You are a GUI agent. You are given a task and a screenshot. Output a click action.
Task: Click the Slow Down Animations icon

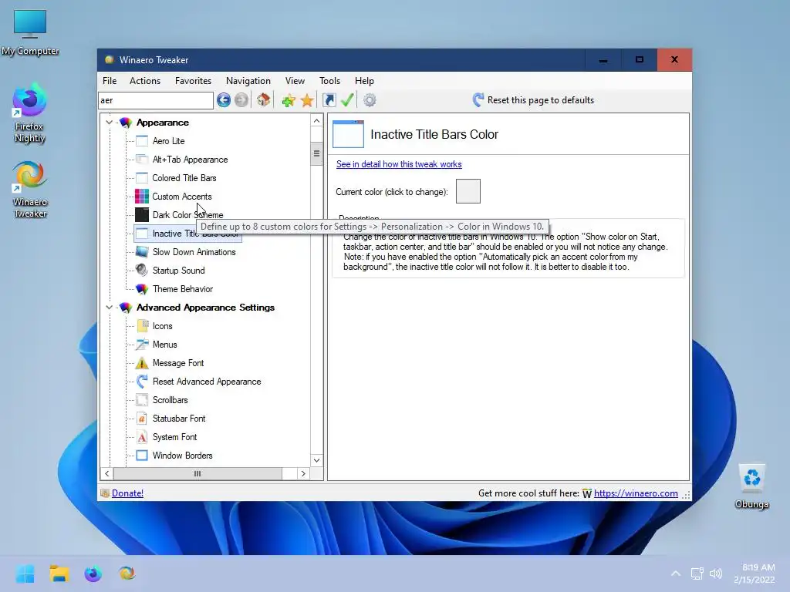coord(142,252)
